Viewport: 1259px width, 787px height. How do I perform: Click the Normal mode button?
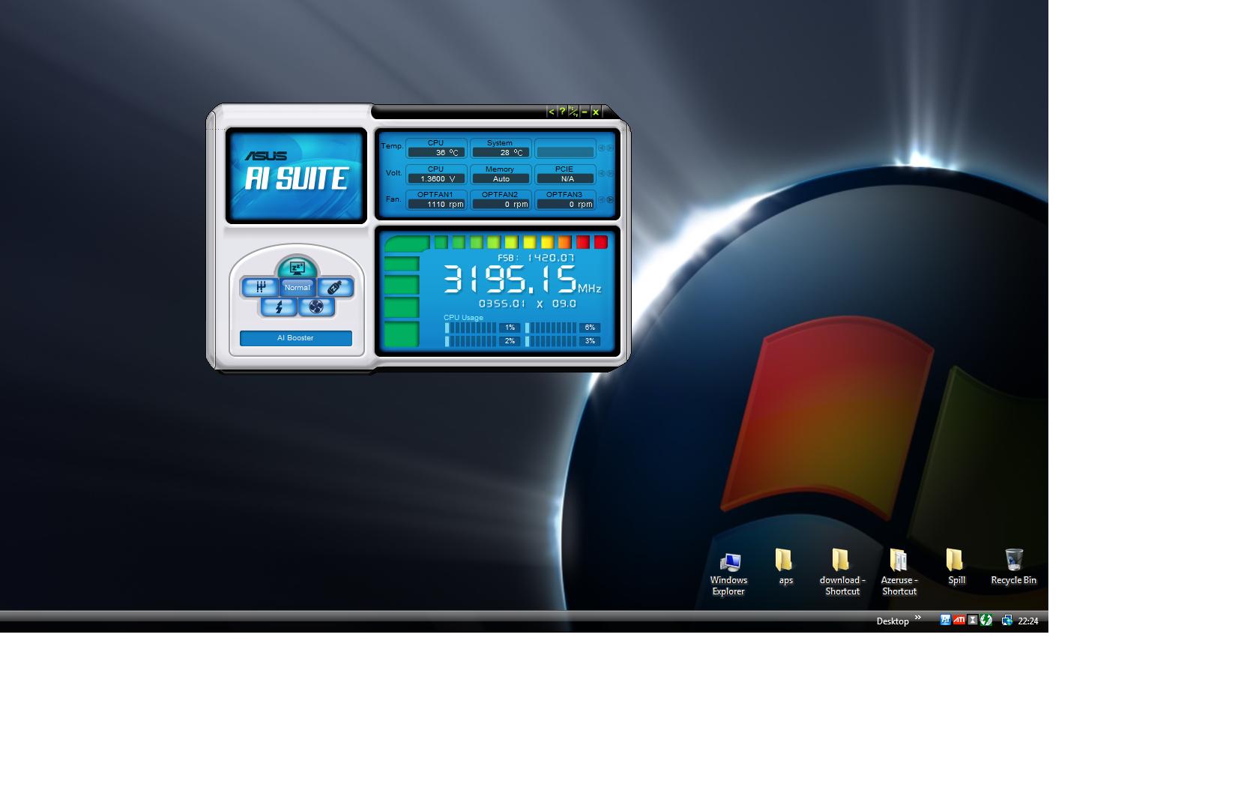[297, 287]
